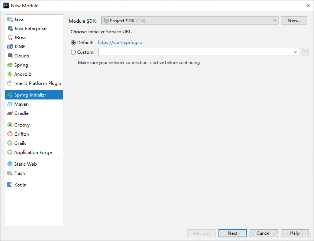The width and height of the screenshot is (314, 241).
Task: Click the Java Enterprise icon
Action: [10, 29]
